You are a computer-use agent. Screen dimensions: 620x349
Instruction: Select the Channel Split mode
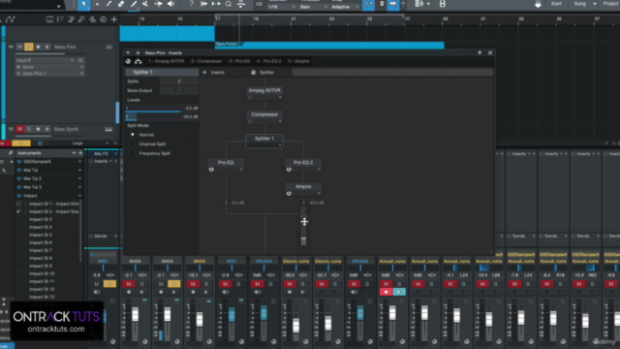click(x=133, y=144)
